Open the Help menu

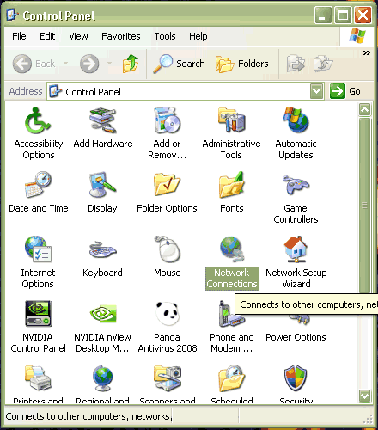click(198, 36)
